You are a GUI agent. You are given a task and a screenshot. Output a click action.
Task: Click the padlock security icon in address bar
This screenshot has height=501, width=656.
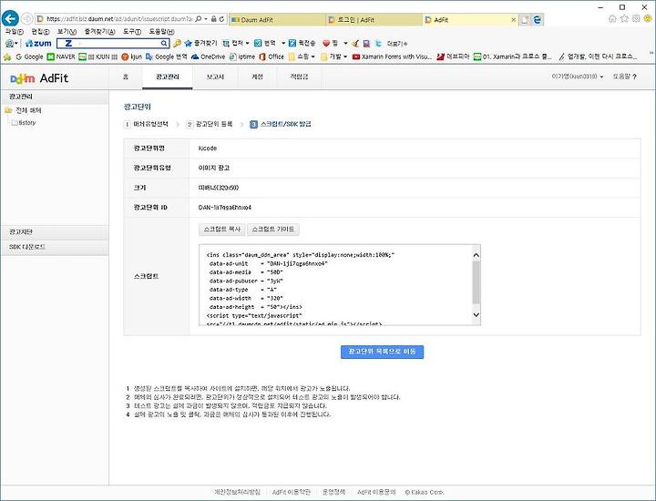pyautogui.click(x=214, y=19)
